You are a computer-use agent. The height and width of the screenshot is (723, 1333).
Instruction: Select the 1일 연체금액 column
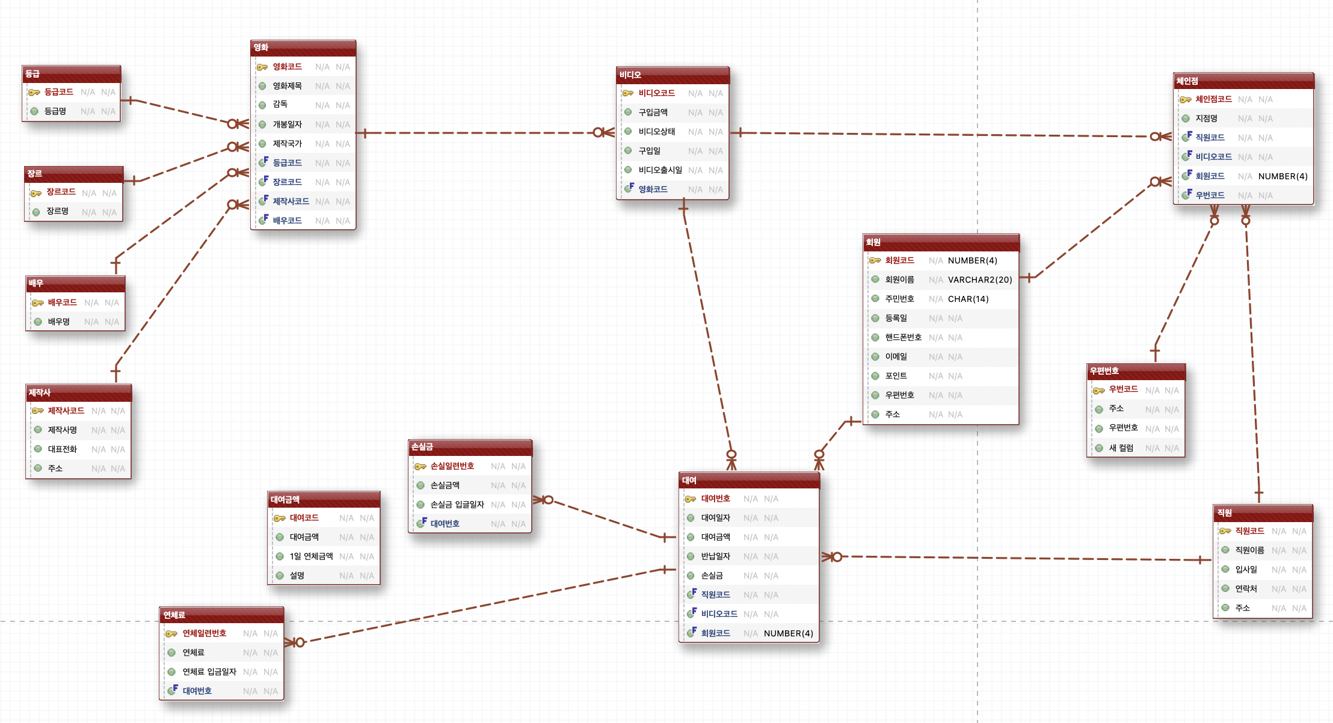tap(311, 556)
